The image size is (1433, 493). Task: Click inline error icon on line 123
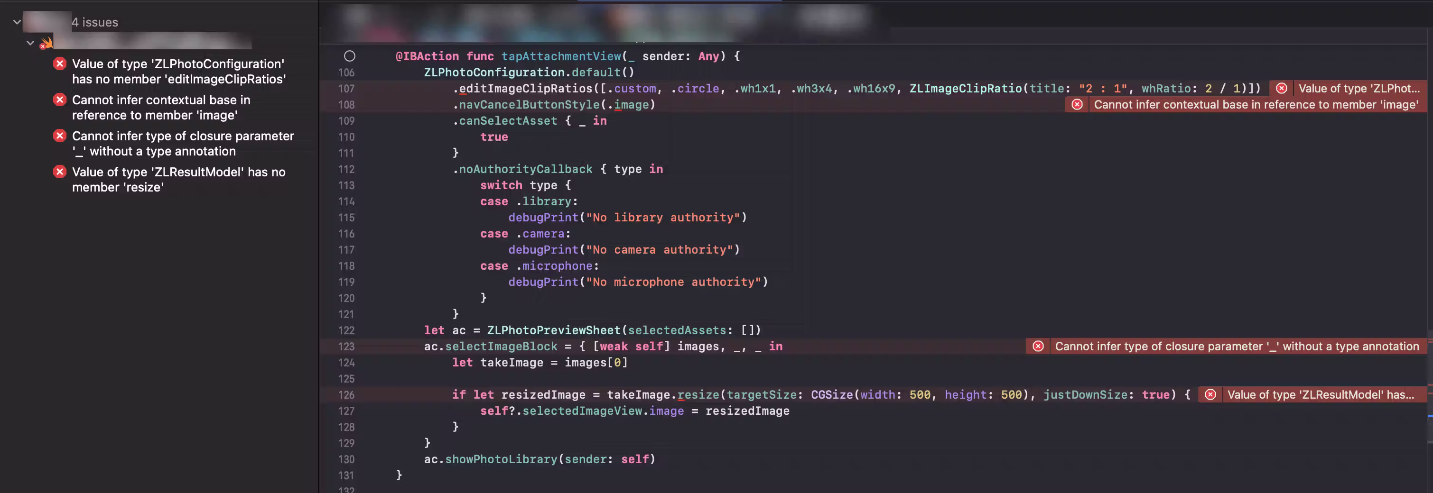1038,346
